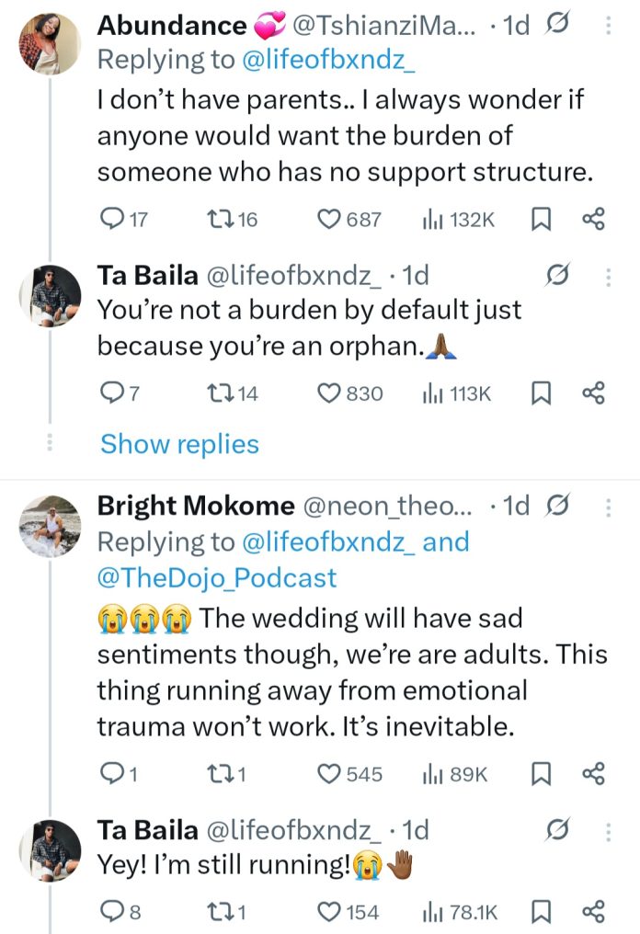Image resolution: width=640 pixels, height=934 pixels.
Task: View 89K view count on Bright's tweet
Action: tap(454, 774)
